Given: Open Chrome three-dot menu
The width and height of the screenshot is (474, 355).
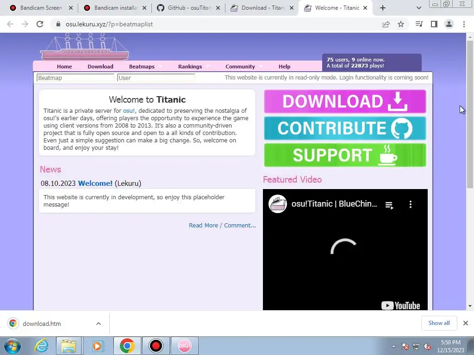Looking at the screenshot, I should pyautogui.click(x=464, y=24).
